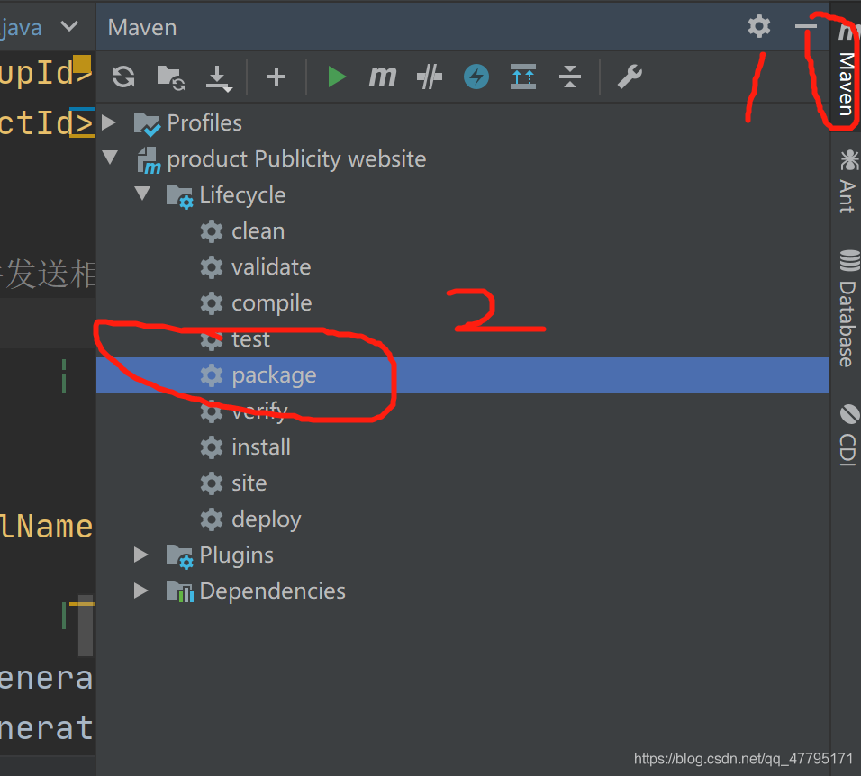Image resolution: width=861 pixels, height=776 pixels.
Task: Open the Ant side tab
Action: (x=847, y=181)
